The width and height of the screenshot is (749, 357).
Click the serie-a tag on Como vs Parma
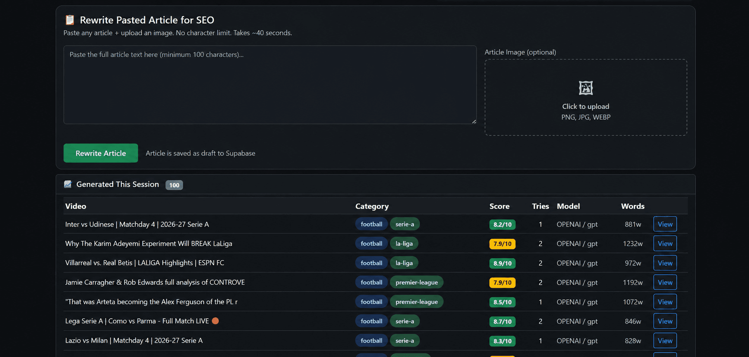[x=404, y=321]
